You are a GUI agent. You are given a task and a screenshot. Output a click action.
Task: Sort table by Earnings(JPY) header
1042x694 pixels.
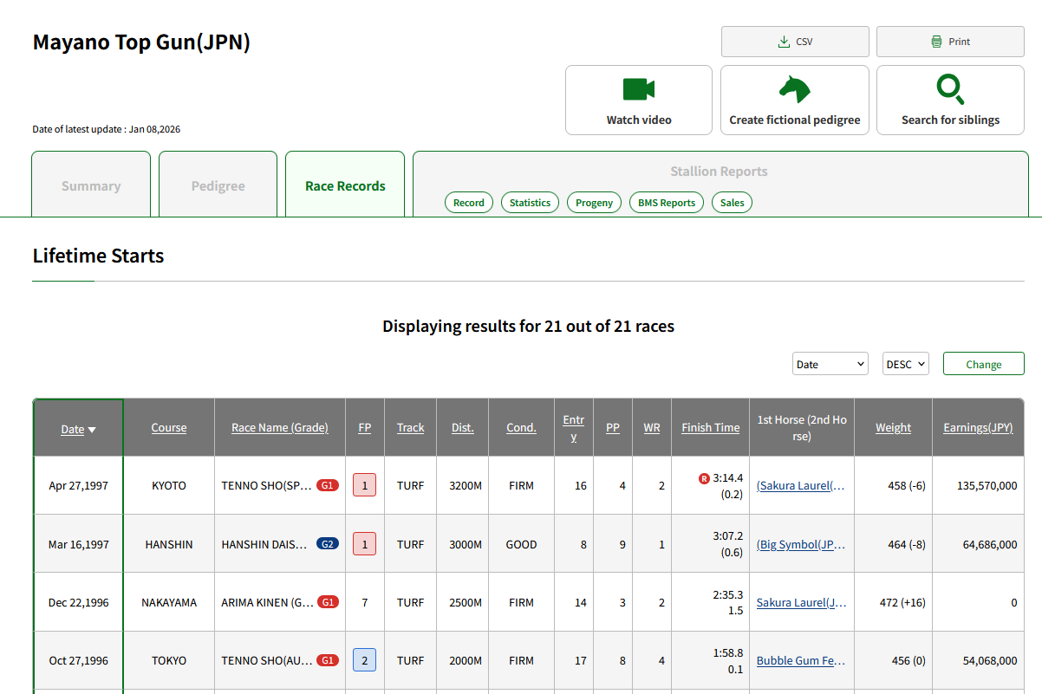point(978,427)
